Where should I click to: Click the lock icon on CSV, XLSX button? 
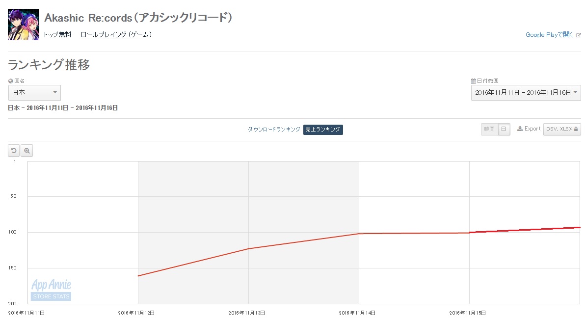(576, 129)
